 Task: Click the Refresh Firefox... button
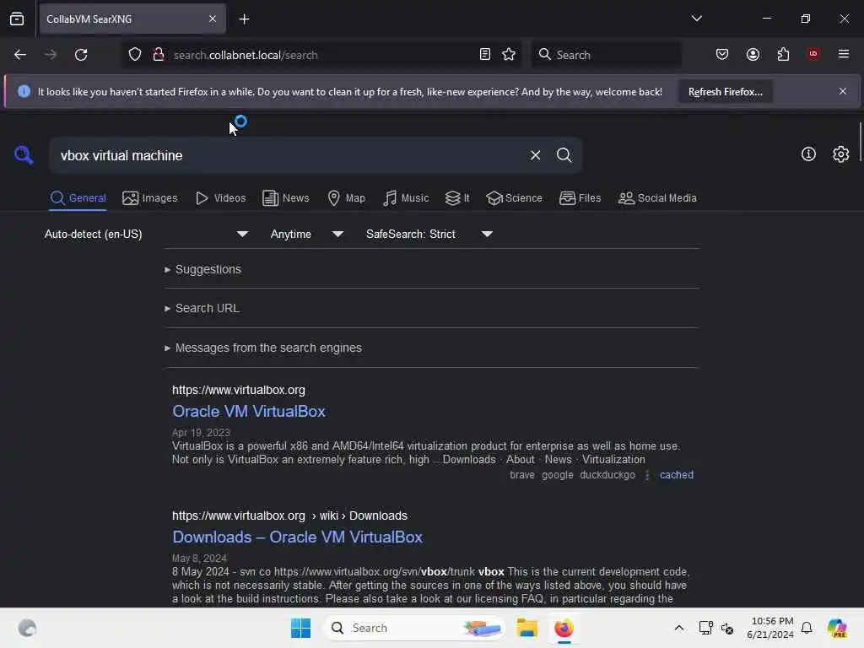725,91
